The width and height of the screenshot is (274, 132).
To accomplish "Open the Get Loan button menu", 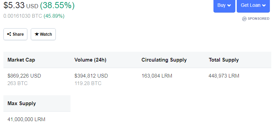I will (x=253, y=5).
